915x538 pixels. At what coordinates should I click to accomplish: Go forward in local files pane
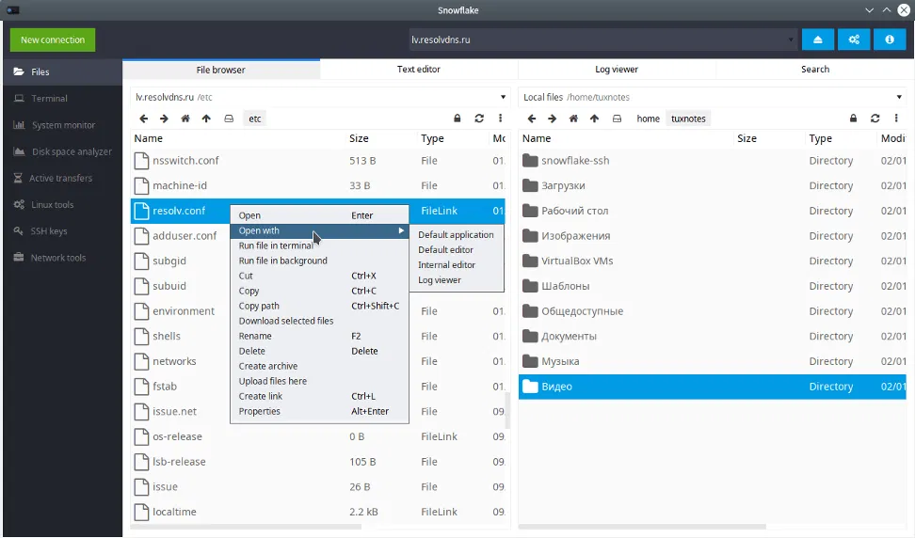552,119
